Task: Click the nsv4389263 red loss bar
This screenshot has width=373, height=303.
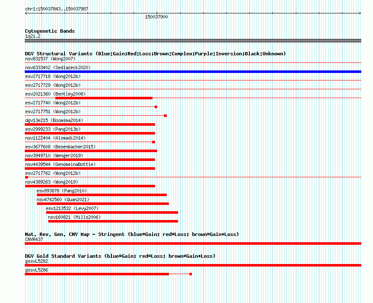Action: click(x=90, y=186)
